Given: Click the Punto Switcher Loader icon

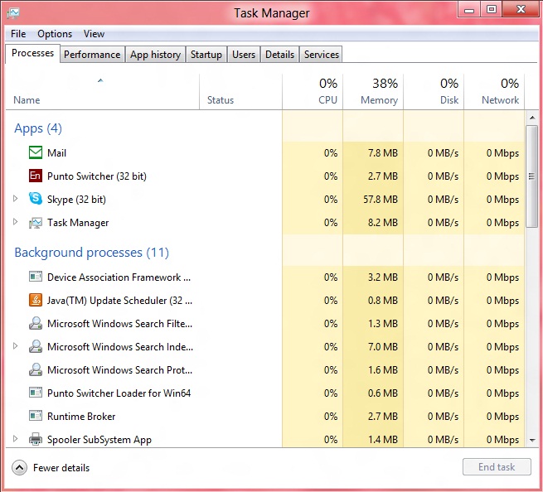Looking at the screenshot, I should click(x=36, y=393).
